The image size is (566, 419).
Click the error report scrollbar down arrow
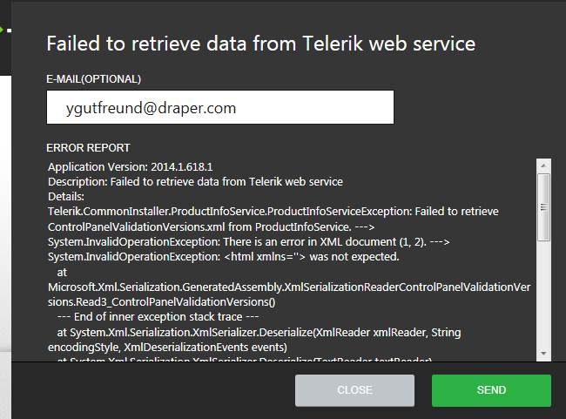pyautogui.click(x=543, y=352)
